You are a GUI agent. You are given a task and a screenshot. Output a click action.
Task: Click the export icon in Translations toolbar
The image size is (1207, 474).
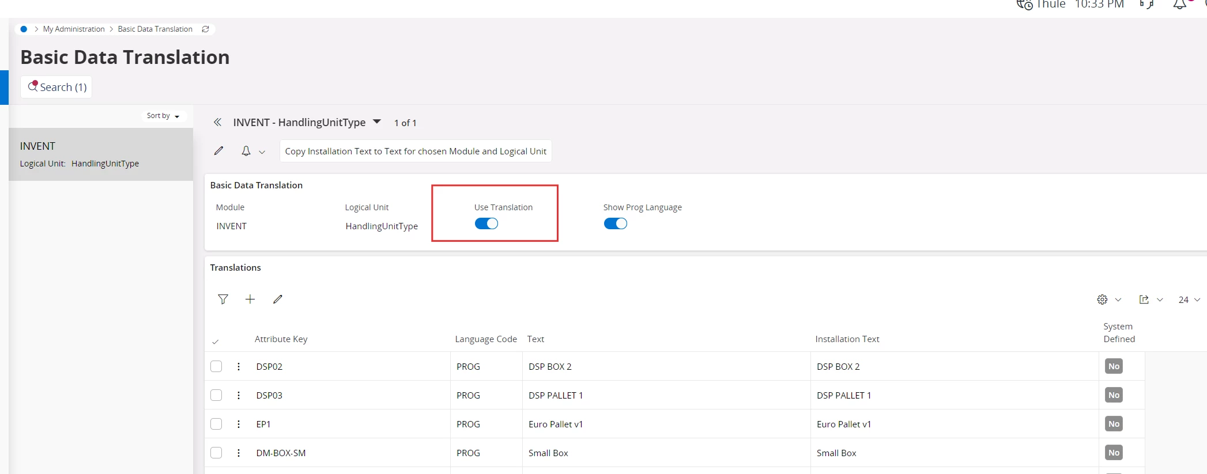pyautogui.click(x=1144, y=299)
